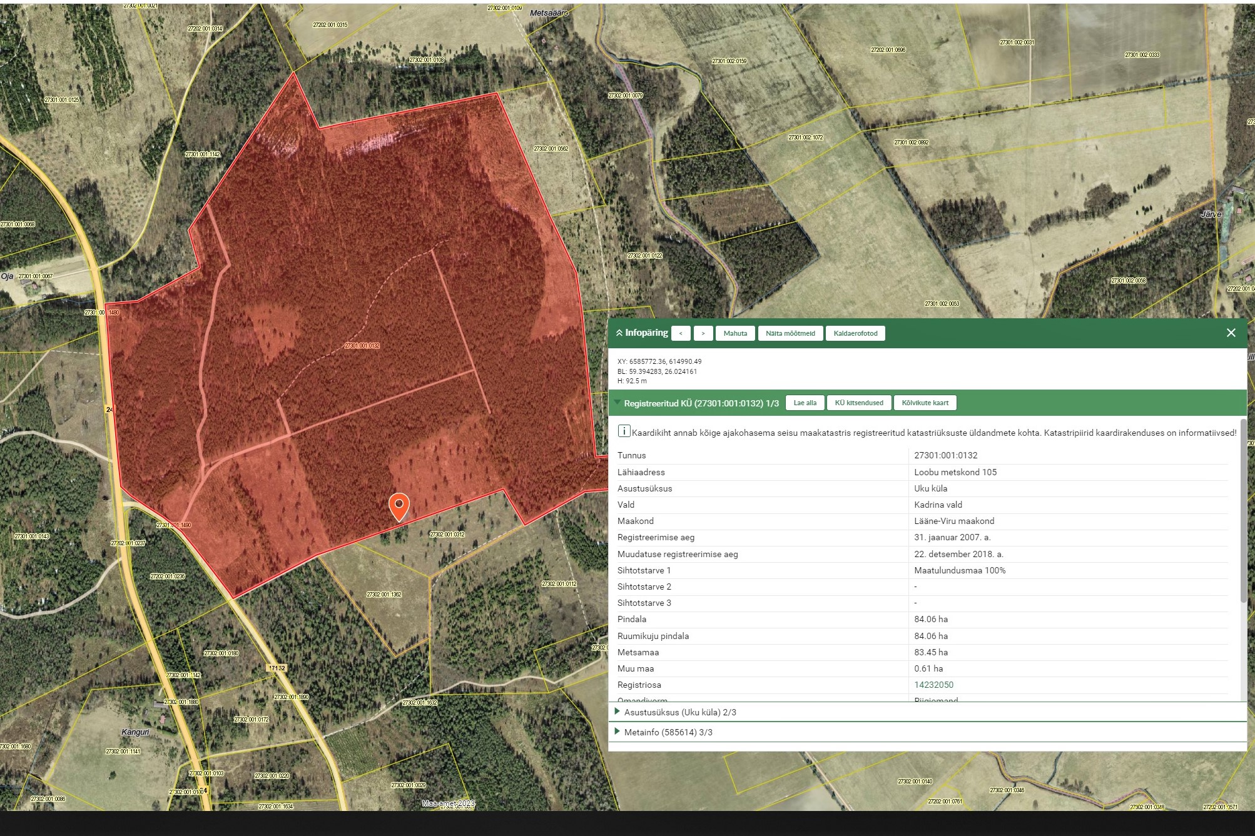Open KÜ kitsendused restrictions
Screen dimensions: 1255x836
[x=859, y=403]
